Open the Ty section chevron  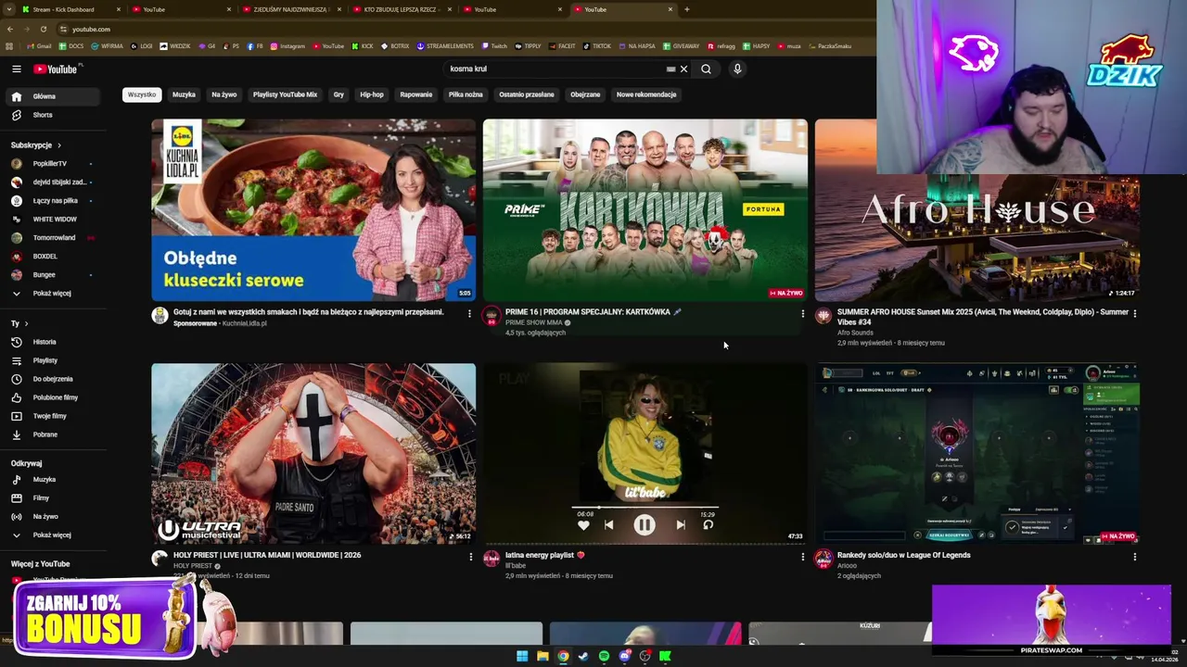[26, 323]
